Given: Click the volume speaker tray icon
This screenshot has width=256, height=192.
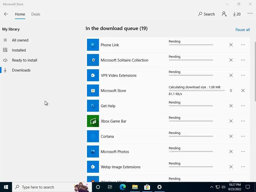Looking at the screenshot, I should click(223, 187).
